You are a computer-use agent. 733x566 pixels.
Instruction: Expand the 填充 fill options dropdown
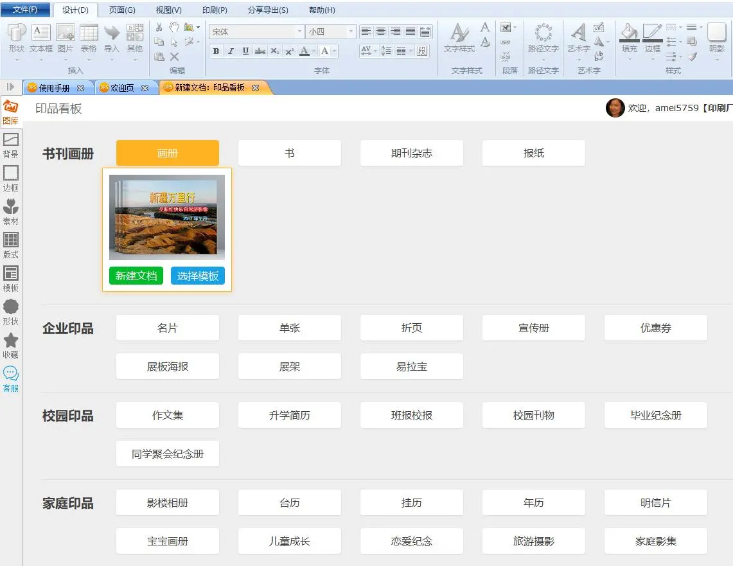coord(630,59)
